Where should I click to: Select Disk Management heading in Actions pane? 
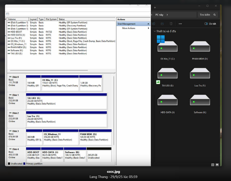[x=133, y=24]
